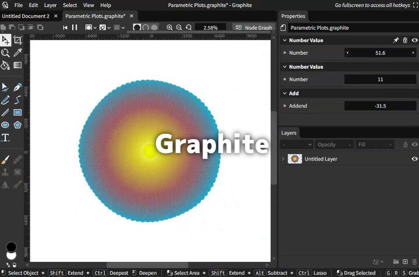Increase the 51.6 Number value arrow
The image size is (419, 277).
tap(413, 52)
